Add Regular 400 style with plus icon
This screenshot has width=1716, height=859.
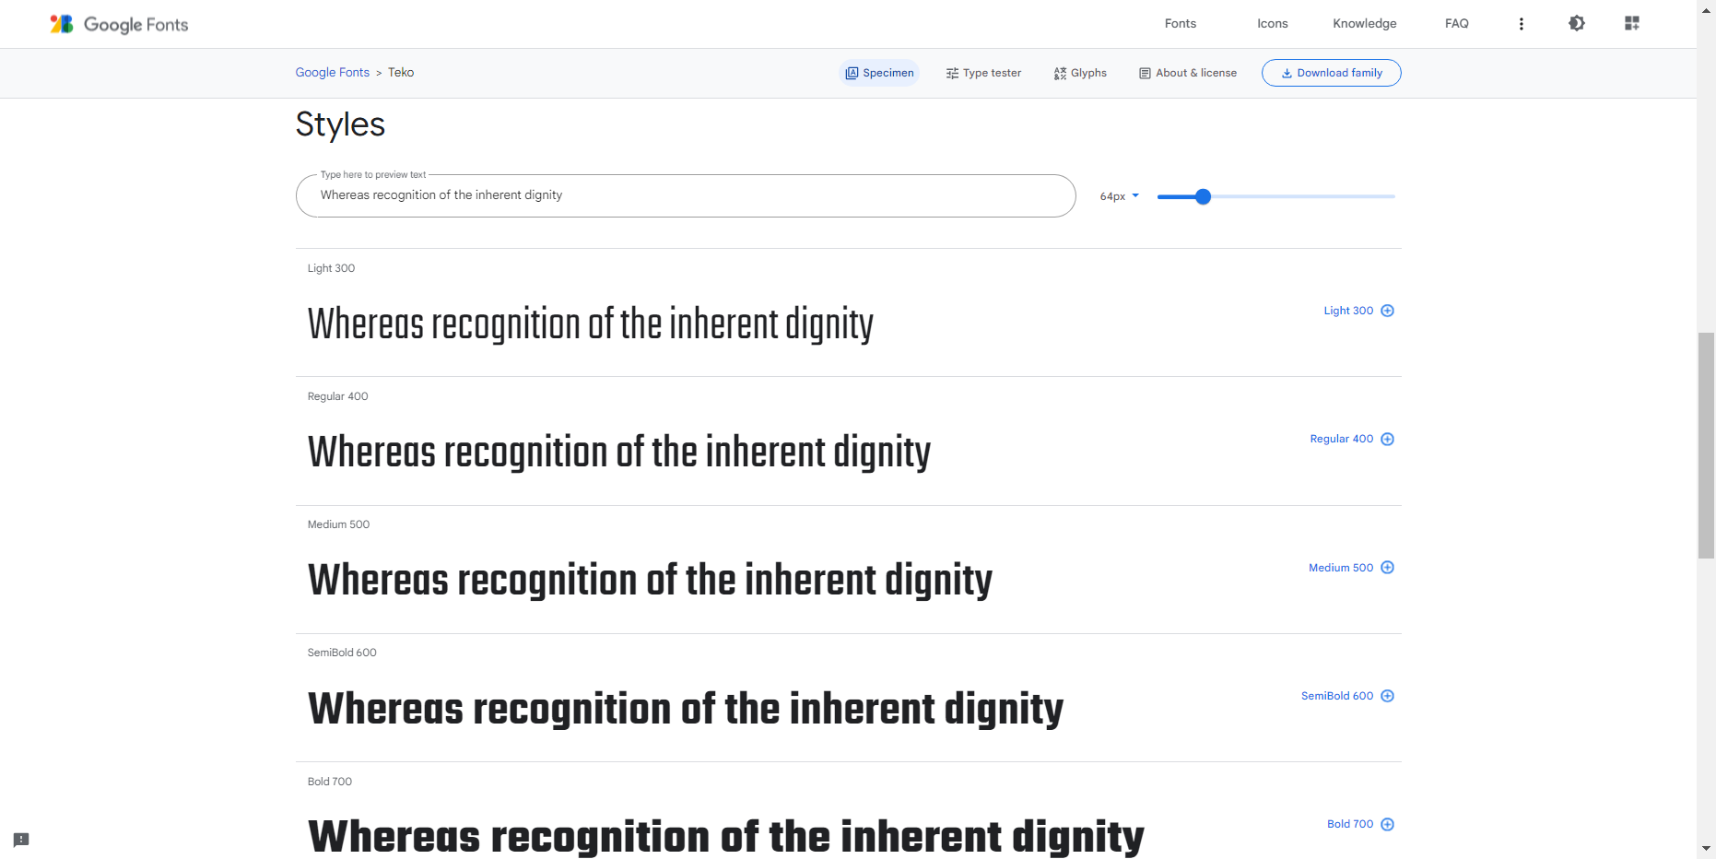tap(1387, 439)
